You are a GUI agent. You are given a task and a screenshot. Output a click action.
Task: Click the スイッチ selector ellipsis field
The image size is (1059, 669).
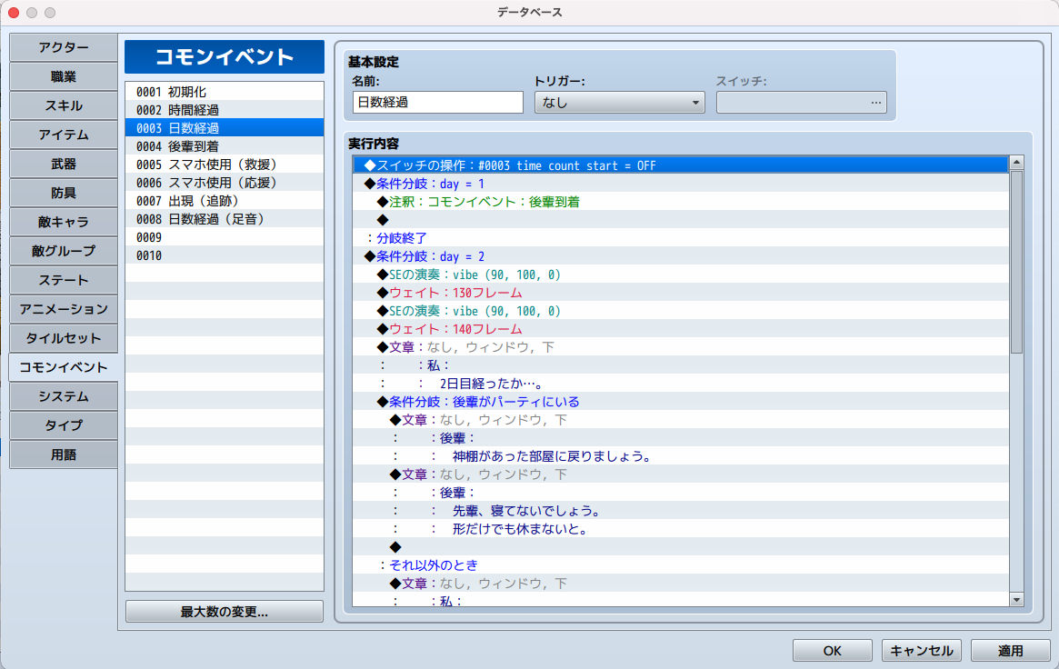pos(801,103)
